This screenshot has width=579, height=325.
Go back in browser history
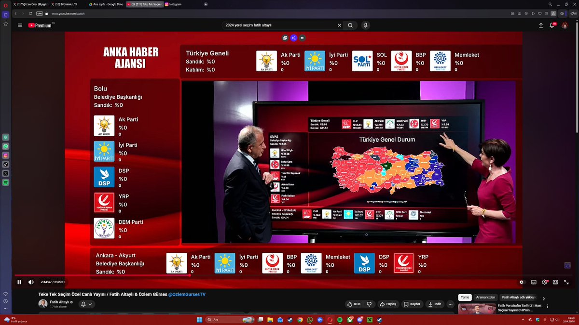[14, 14]
